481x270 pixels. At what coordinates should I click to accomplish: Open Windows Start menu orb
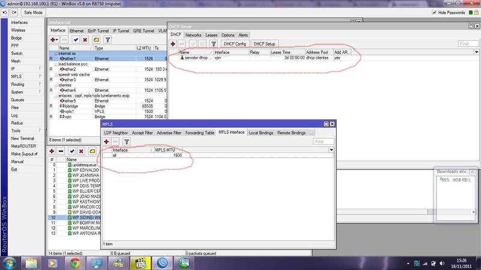(x=9, y=263)
